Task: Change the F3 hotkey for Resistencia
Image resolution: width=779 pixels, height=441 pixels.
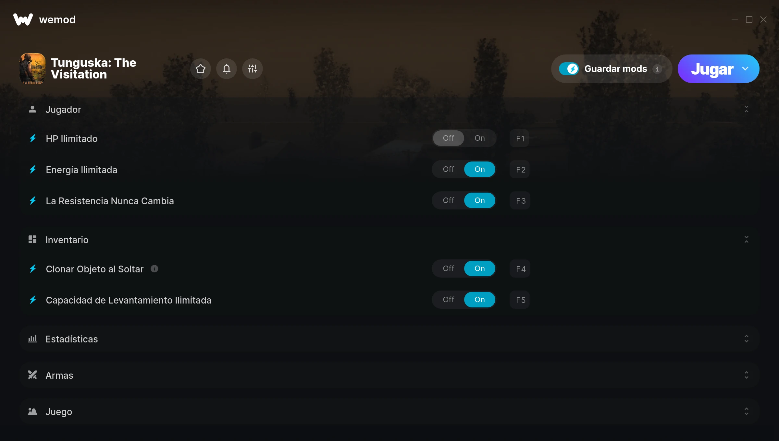Action: click(x=520, y=201)
